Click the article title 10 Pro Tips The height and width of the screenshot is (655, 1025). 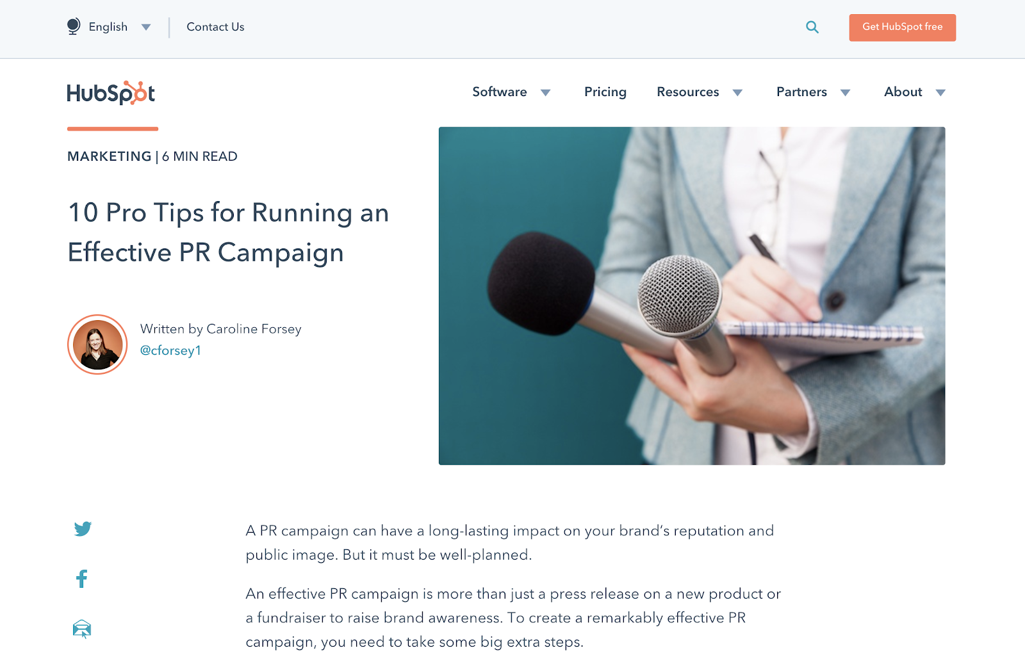click(228, 232)
